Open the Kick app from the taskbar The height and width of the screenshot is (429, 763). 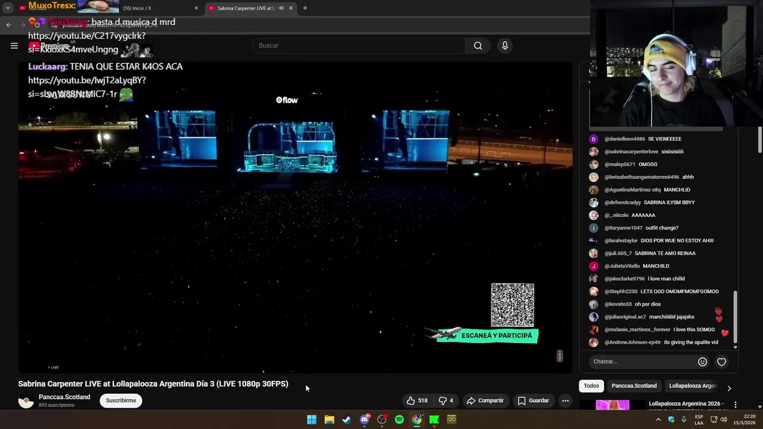(434, 419)
